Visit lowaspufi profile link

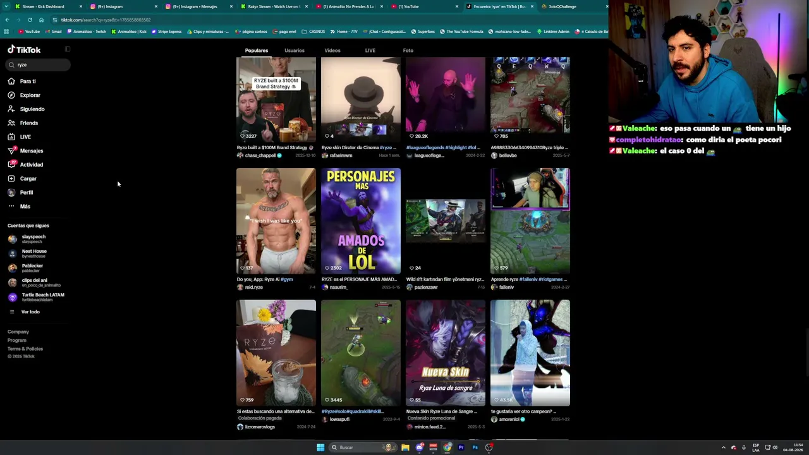pyautogui.click(x=339, y=419)
